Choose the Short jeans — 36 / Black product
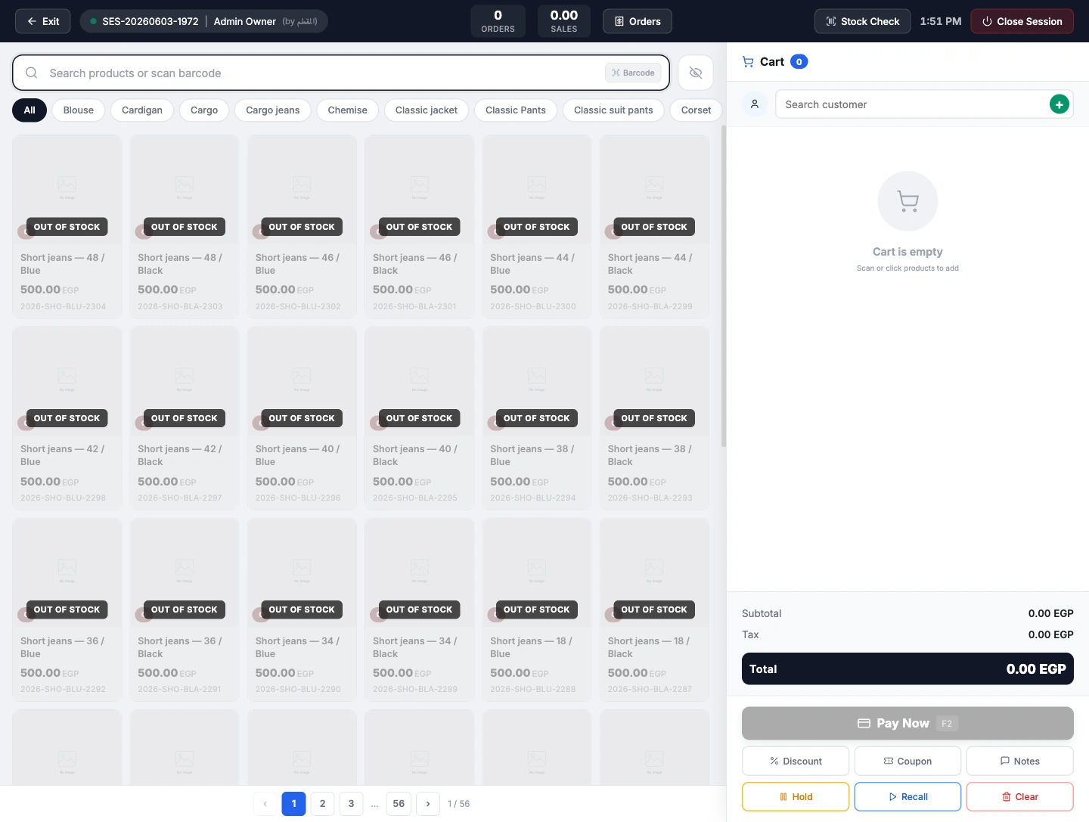Screen dimensions: 1089x822 click(185, 610)
